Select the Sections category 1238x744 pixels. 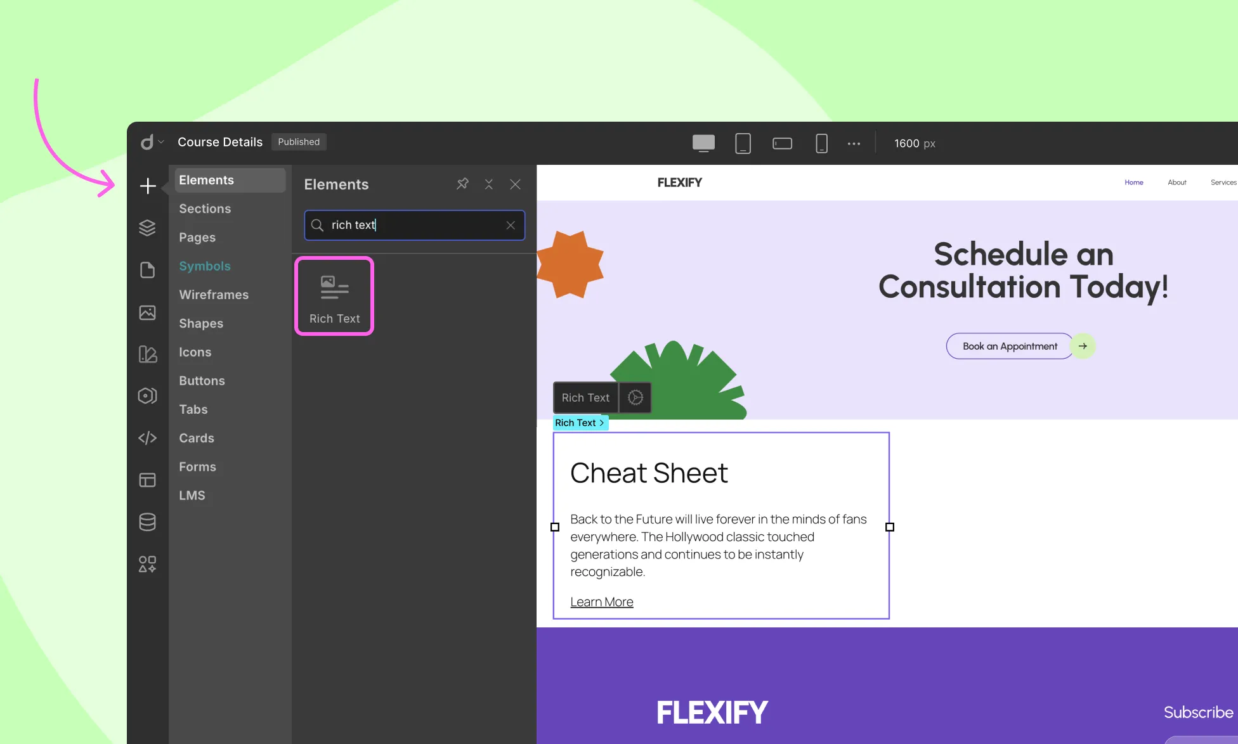tap(205, 208)
